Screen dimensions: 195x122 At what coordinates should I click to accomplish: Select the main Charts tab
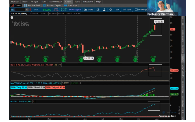coord(68,2)
